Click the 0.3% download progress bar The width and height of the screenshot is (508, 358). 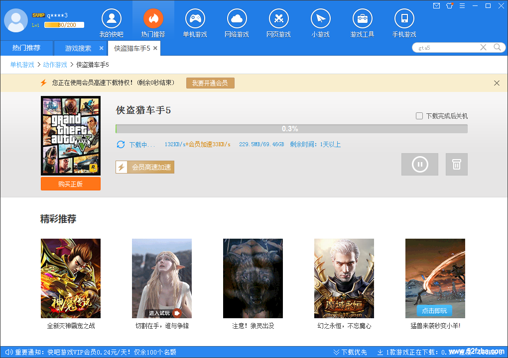[291, 129]
